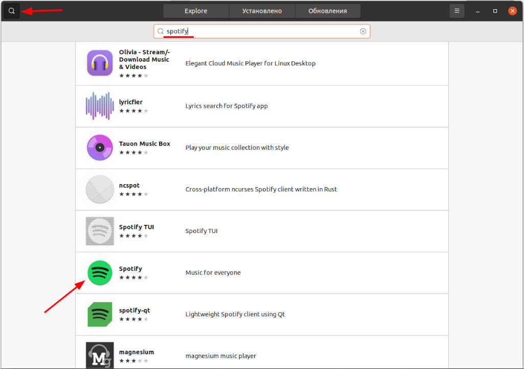Switch to the Explore tab
524x369 pixels.
coord(196,11)
